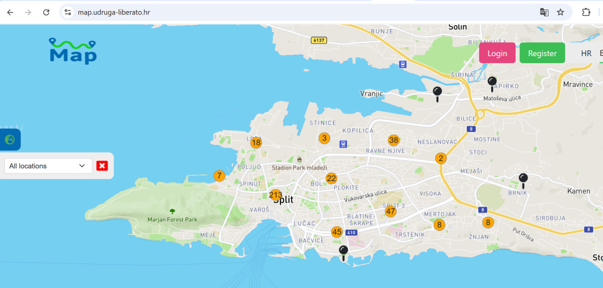The height and width of the screenshot is (288, 603).
Task: Bookmark this page with star icon
Action: coord(560,12)
